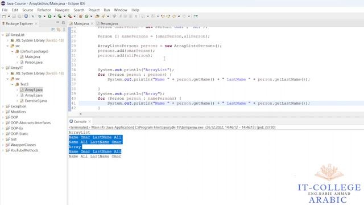Open the Package Explorer View Menu
The height and width of the screenshot is (205, 364).
pyautogui.click(x=64, y=30)
